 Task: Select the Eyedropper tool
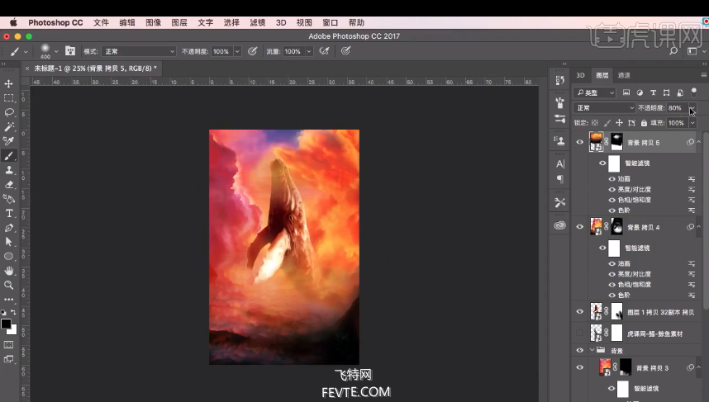(8, 141)
